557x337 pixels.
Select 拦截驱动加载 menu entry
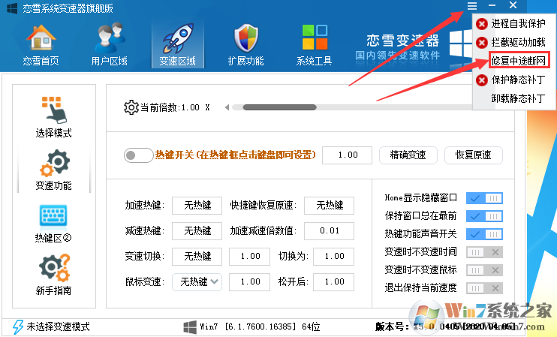pos(518,43)
